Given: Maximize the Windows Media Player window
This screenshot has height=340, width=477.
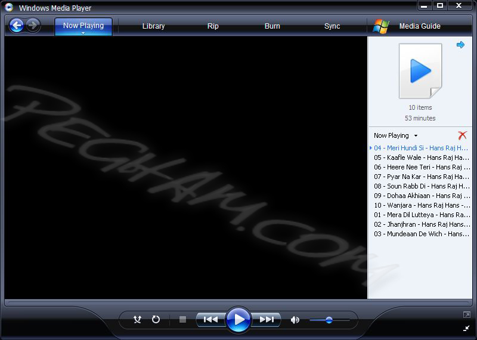Looking at the screenshot, I should [x=439, y=6].
